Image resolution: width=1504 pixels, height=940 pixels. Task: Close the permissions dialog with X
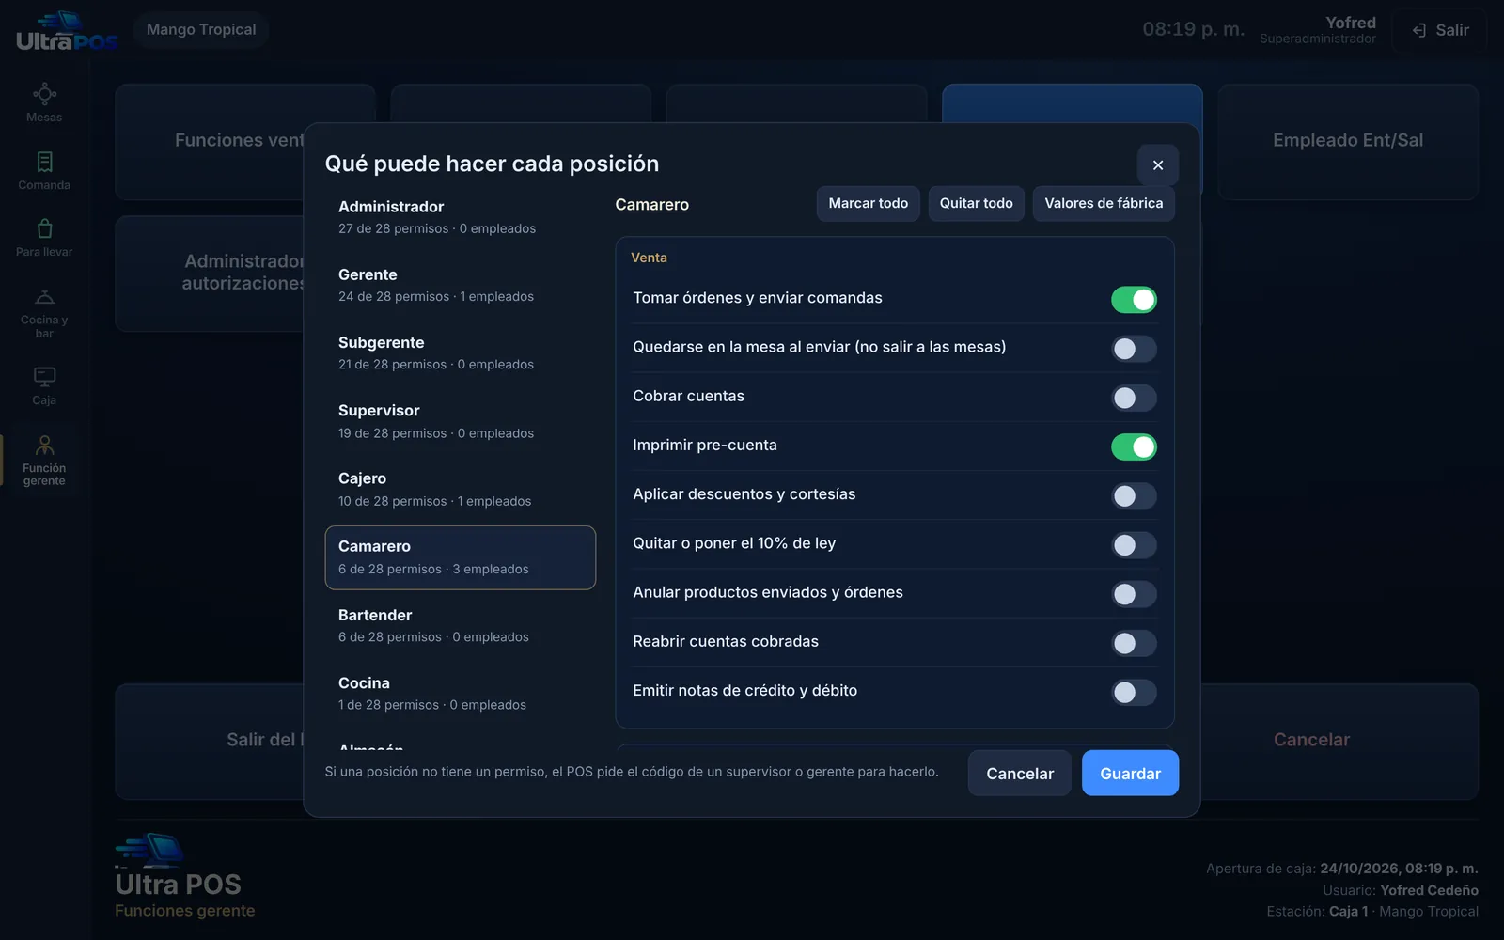click(1158, 164)
